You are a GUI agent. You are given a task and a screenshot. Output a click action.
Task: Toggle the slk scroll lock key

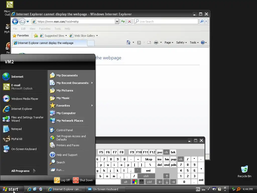coord(166,152)
